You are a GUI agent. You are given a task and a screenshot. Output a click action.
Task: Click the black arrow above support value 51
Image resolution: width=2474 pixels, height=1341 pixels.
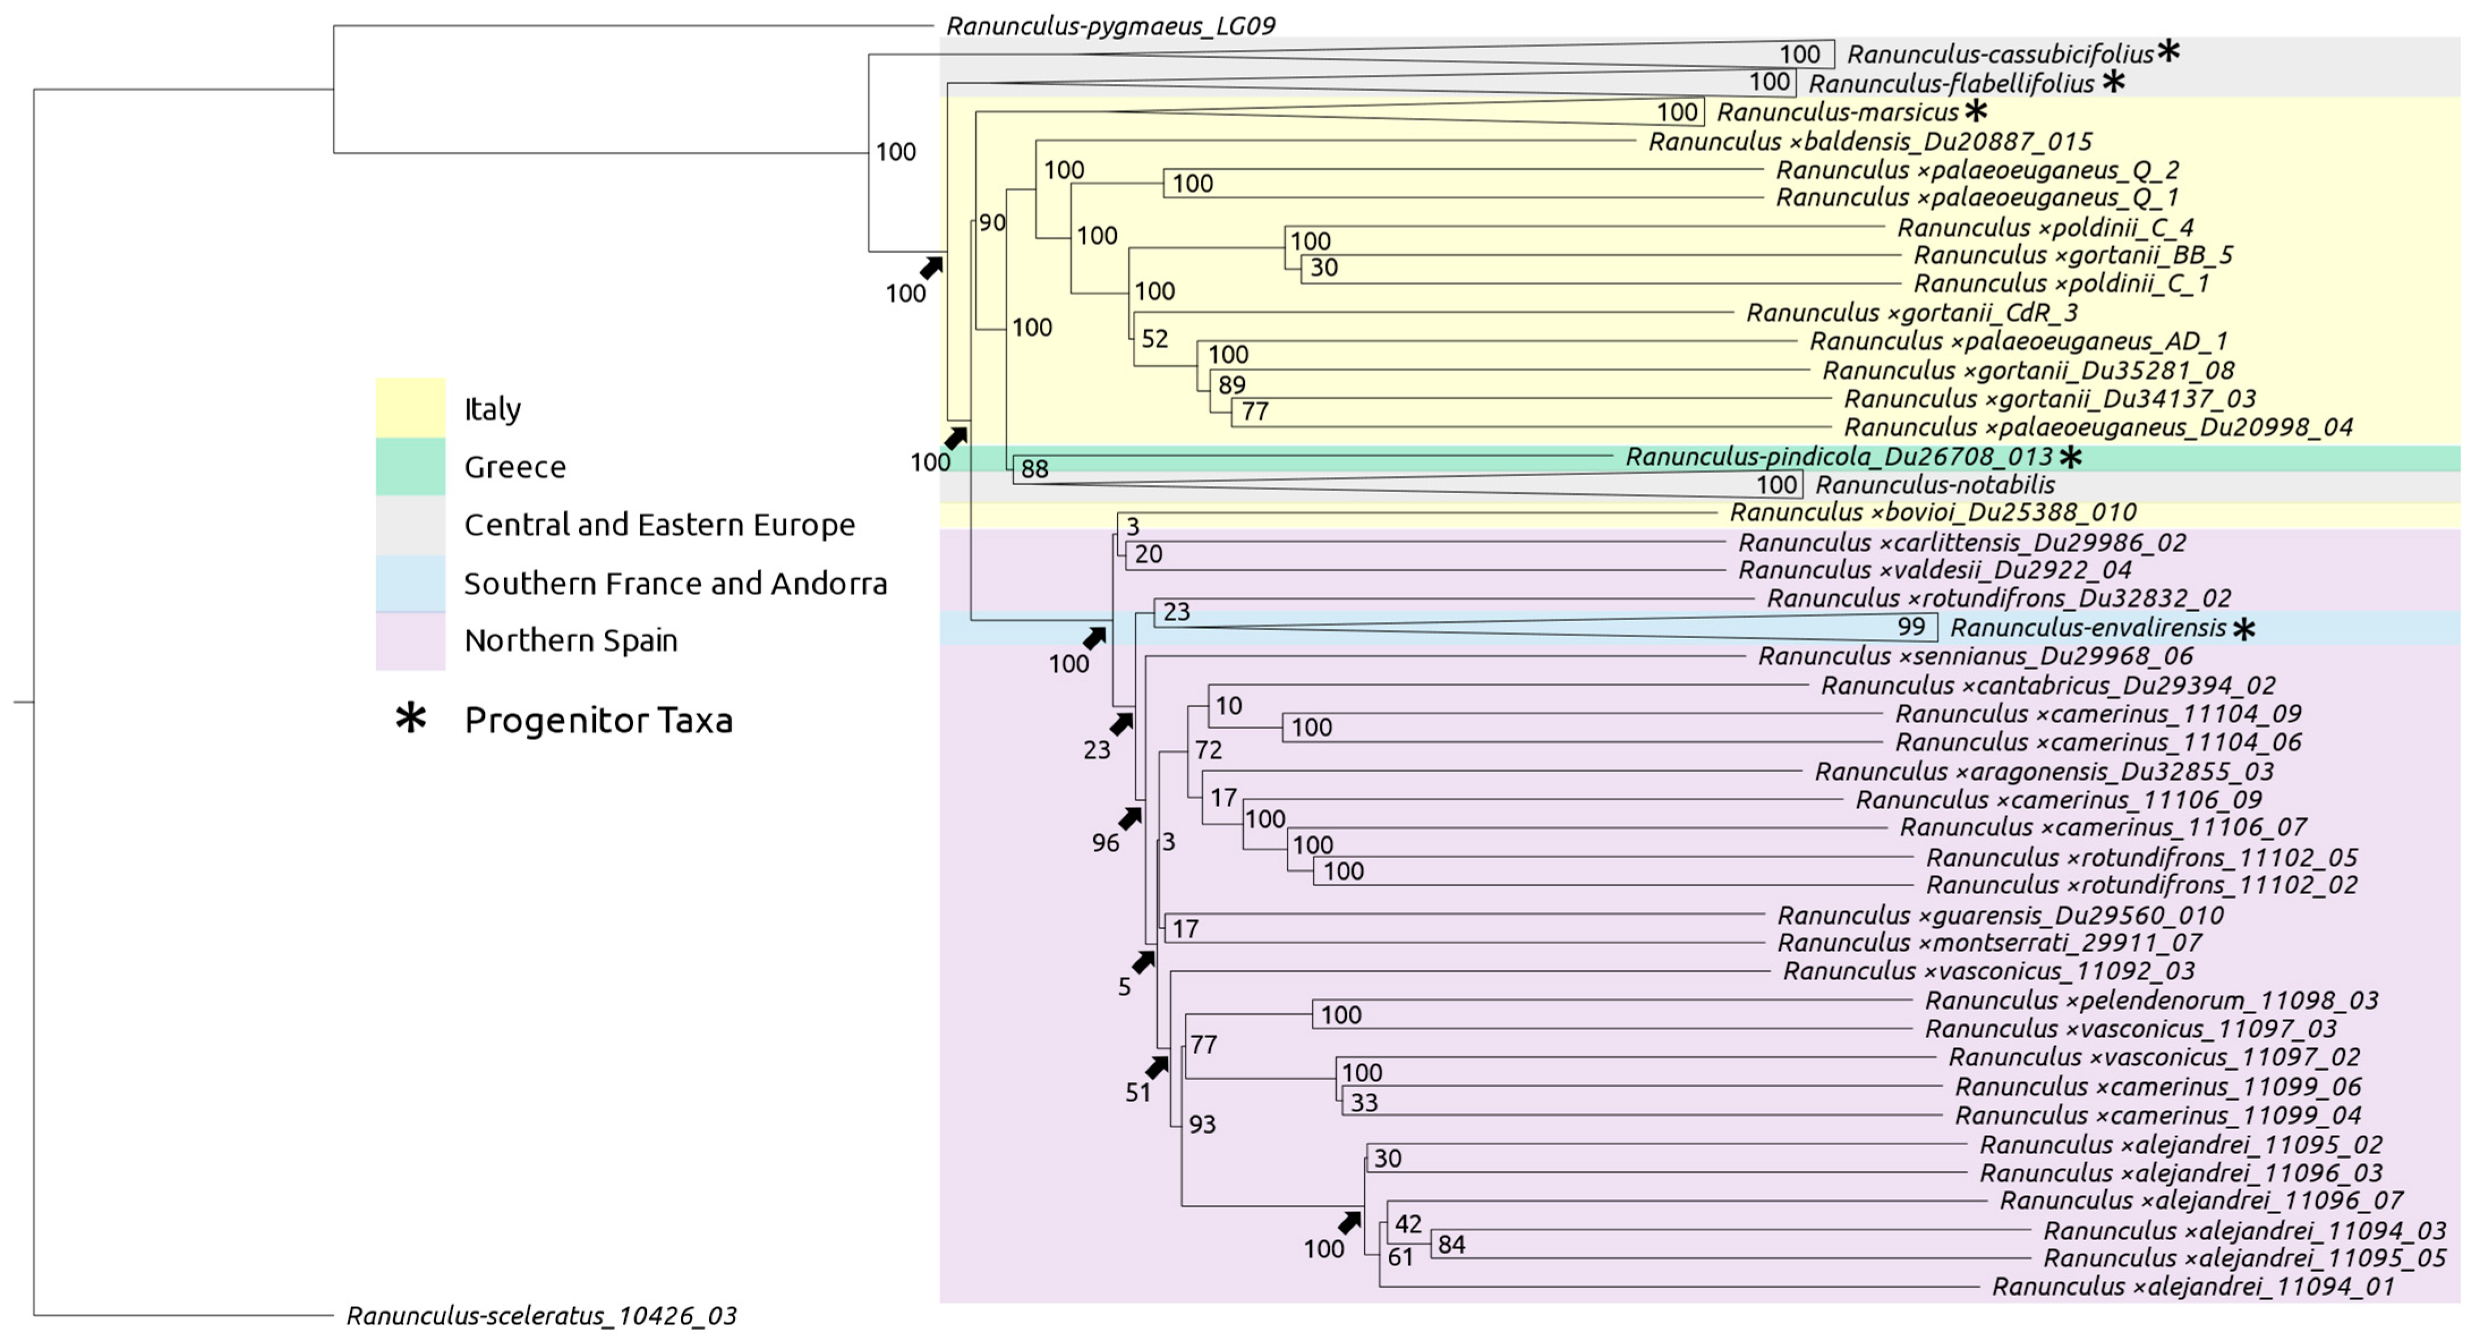point(1157,1067)
